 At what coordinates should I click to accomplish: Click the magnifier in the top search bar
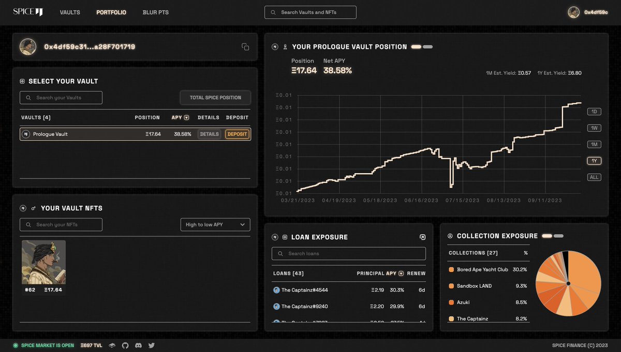pos(273,12)
